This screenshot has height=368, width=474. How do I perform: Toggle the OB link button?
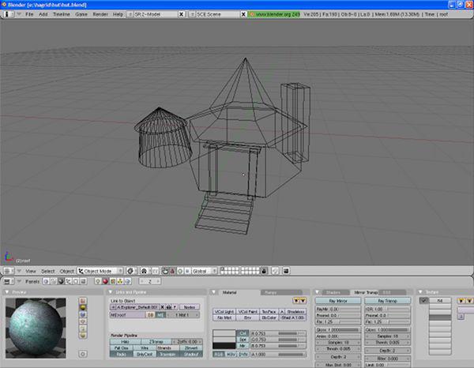(151, 315)
